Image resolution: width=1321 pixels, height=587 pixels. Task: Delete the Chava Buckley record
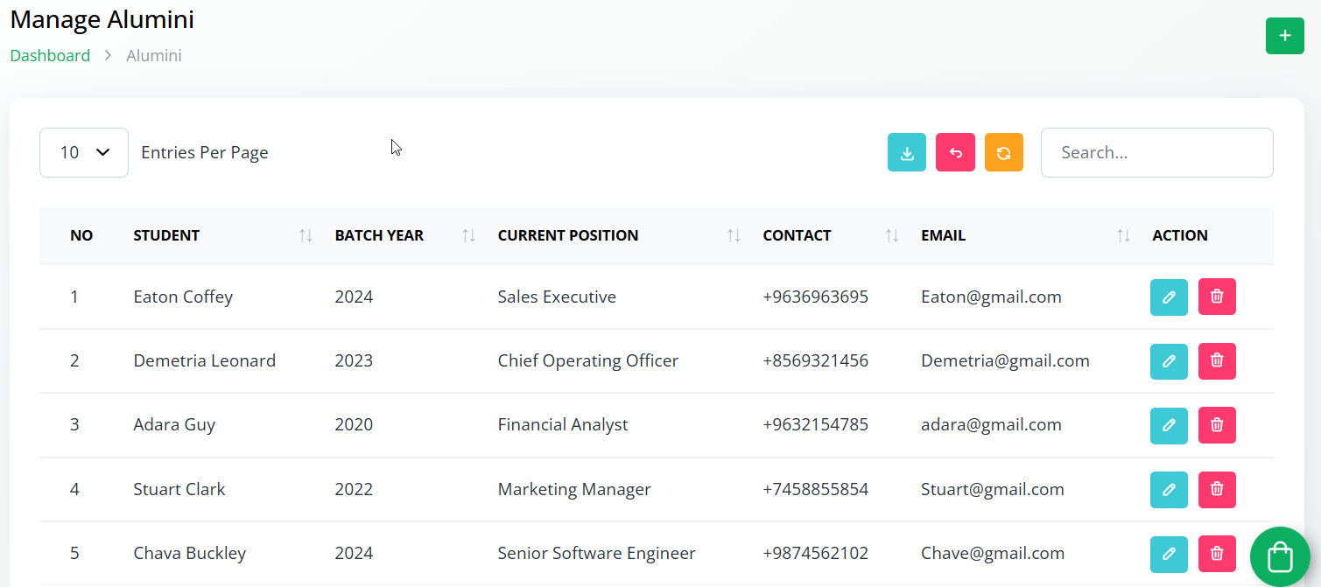[x=1217, y=554]
